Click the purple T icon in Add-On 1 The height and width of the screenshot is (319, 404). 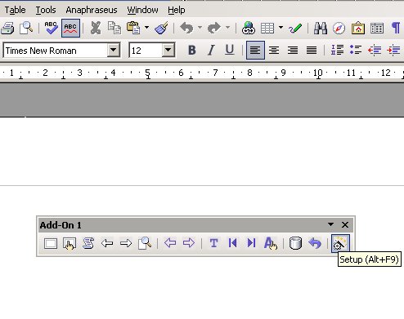point(214,243)
